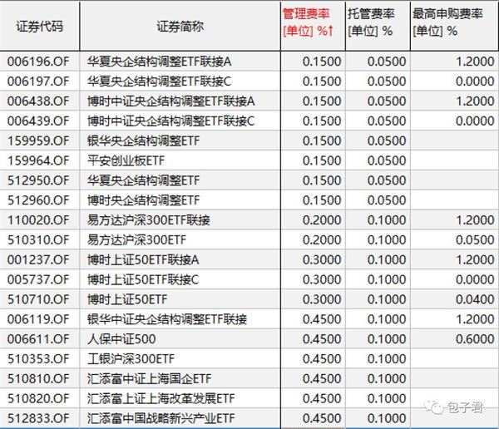
Task: Click 人保中证500 name cell
Action: [x=180, y=339]
